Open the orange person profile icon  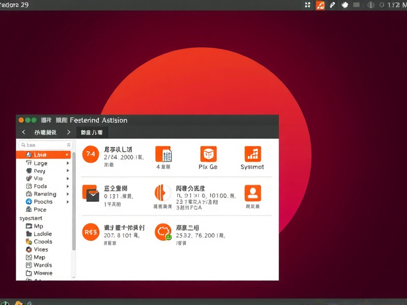click(x=252, y=192)
